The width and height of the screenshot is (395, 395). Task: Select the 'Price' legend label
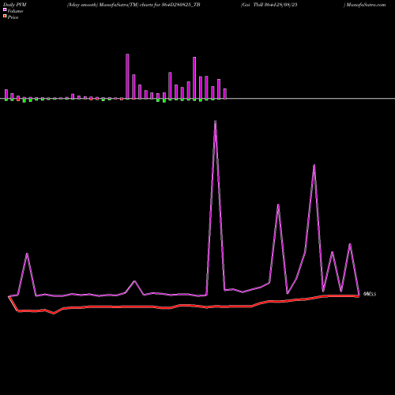pos(13,17)
